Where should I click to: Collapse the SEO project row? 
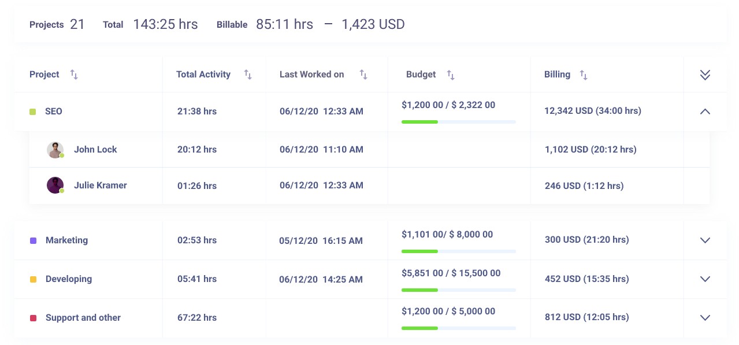[x=704, y=112]
